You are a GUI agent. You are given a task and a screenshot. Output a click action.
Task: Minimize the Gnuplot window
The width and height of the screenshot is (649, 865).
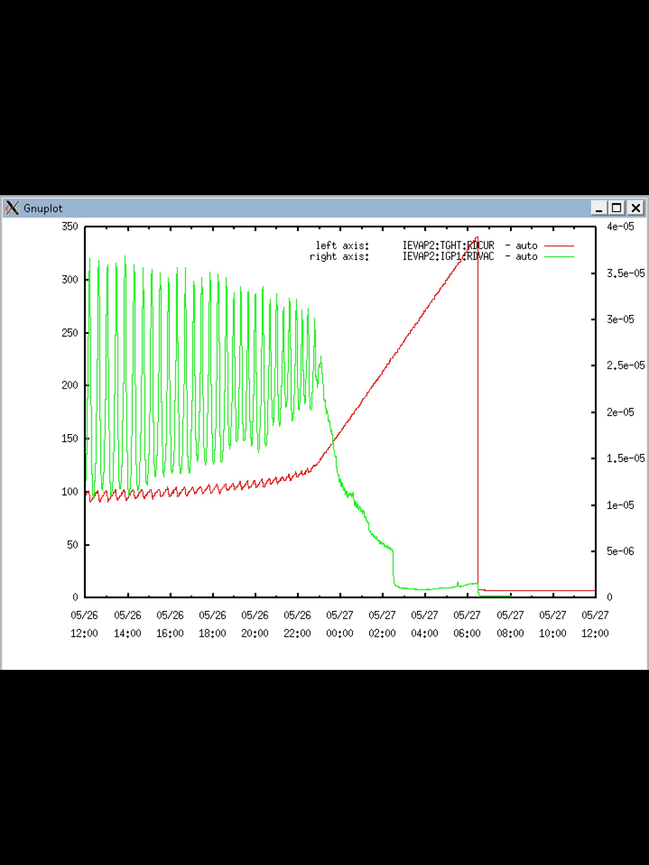click(599, 208)
